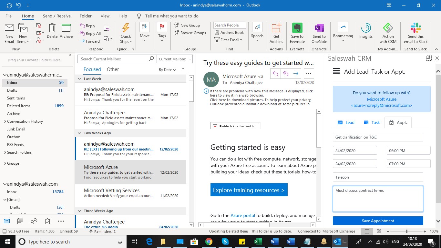
Task: Open the By Date sort dropdown
Action: (x=168, y=69)
